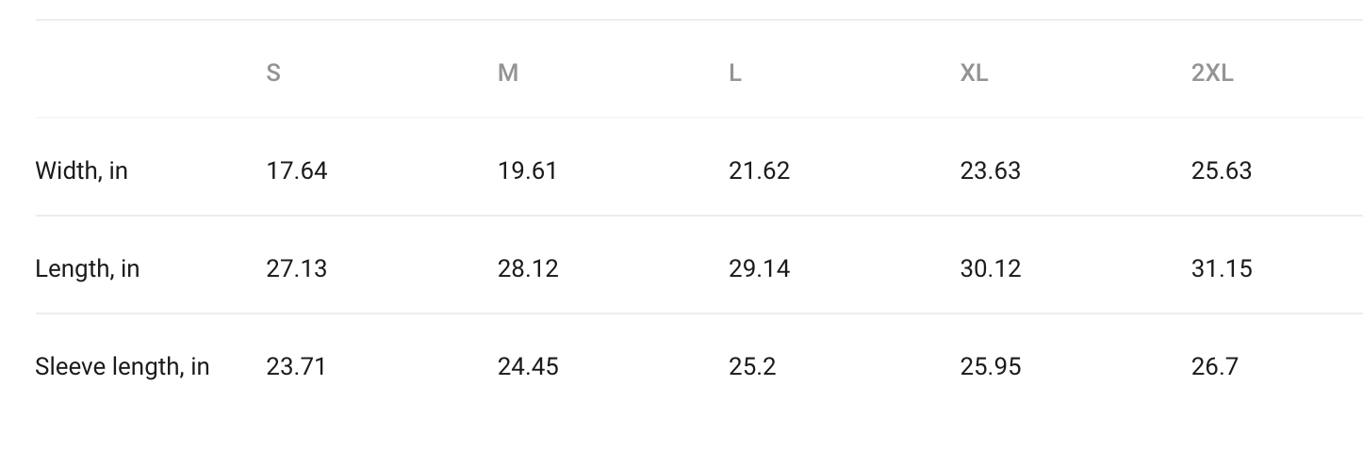Click the width value 25.63
This screenshot has height=450, width=1363.
click(x=1222, y=171)
